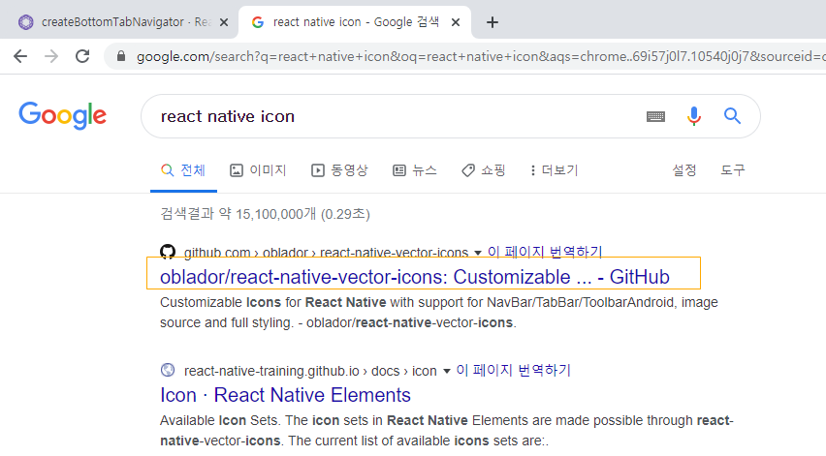Image resolution: width=826 pixels, height=456 pixels.
Task: Click the address bar URL
Action: [481, 56]
